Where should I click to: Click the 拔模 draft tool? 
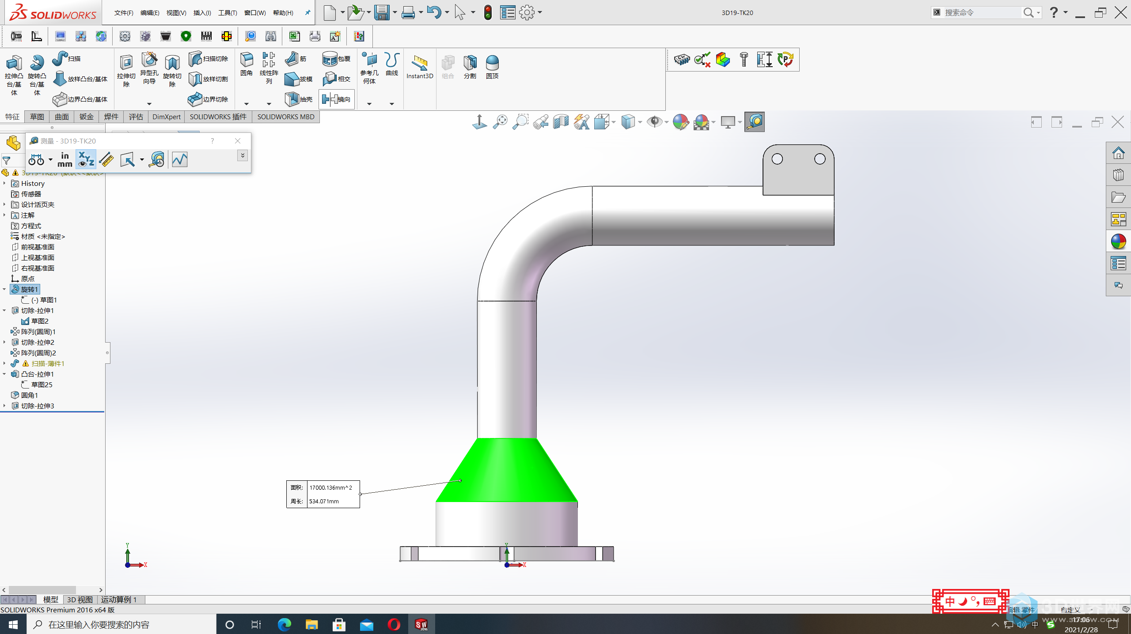coord(299,79)
